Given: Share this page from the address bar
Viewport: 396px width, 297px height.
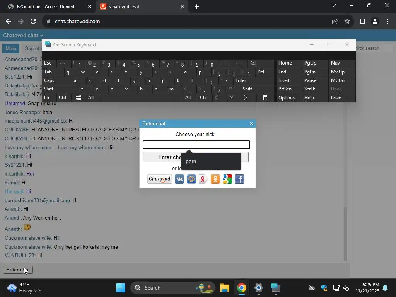Looking at the screenshot, I should click(x=335, y=22).
